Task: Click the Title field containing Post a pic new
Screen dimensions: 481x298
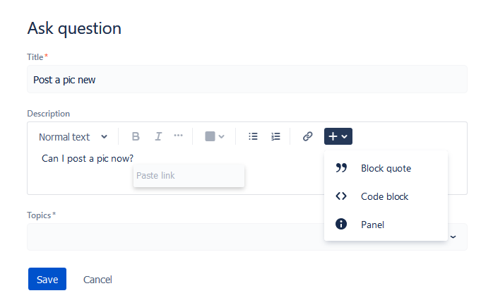Action: (247, 79)
